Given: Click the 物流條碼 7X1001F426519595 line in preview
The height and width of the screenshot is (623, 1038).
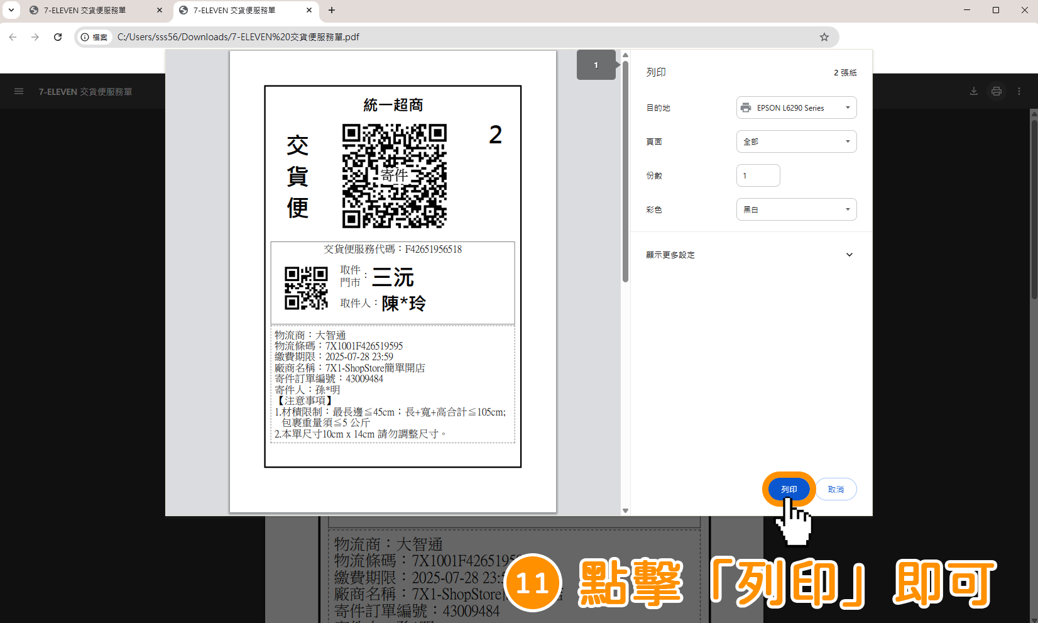Looking at the screenshot, I should tap(339, 346).
